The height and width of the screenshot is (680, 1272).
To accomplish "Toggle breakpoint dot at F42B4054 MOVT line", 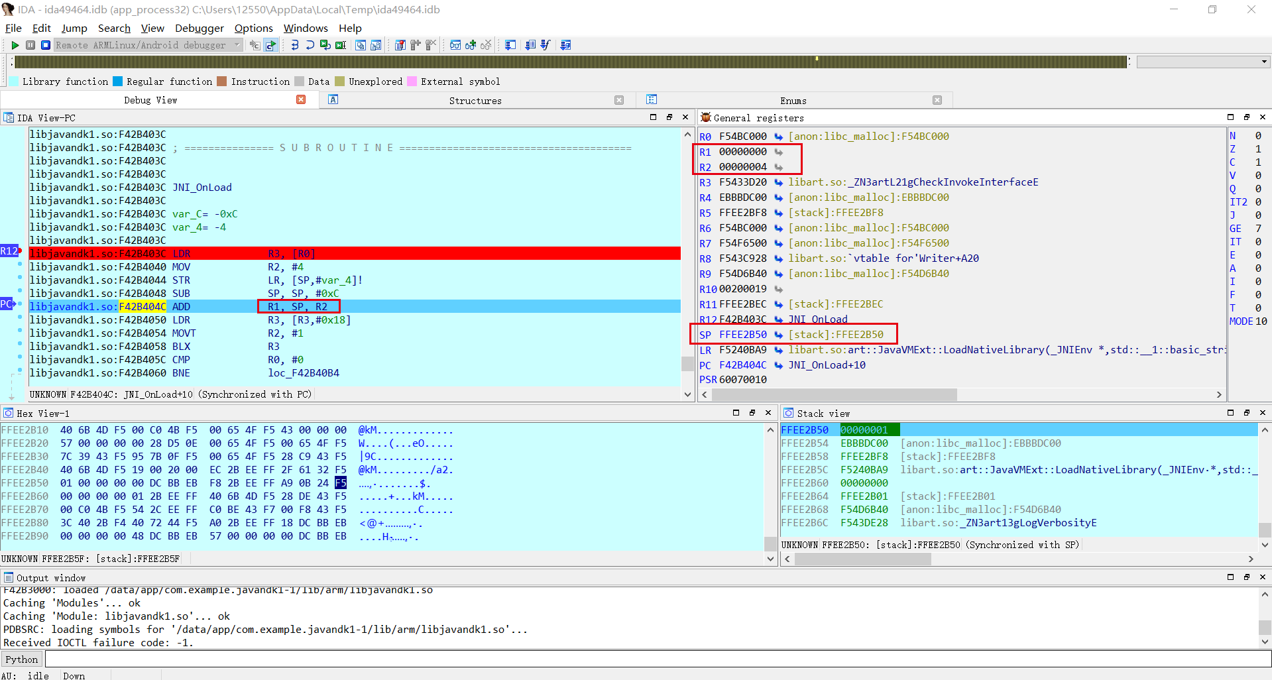I will tap(20, 331).
